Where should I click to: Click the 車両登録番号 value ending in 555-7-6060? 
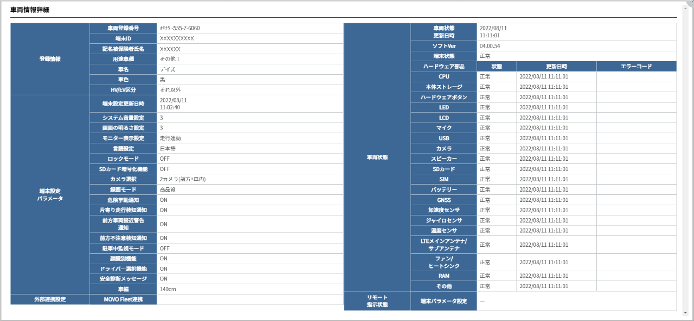(180, 28)
